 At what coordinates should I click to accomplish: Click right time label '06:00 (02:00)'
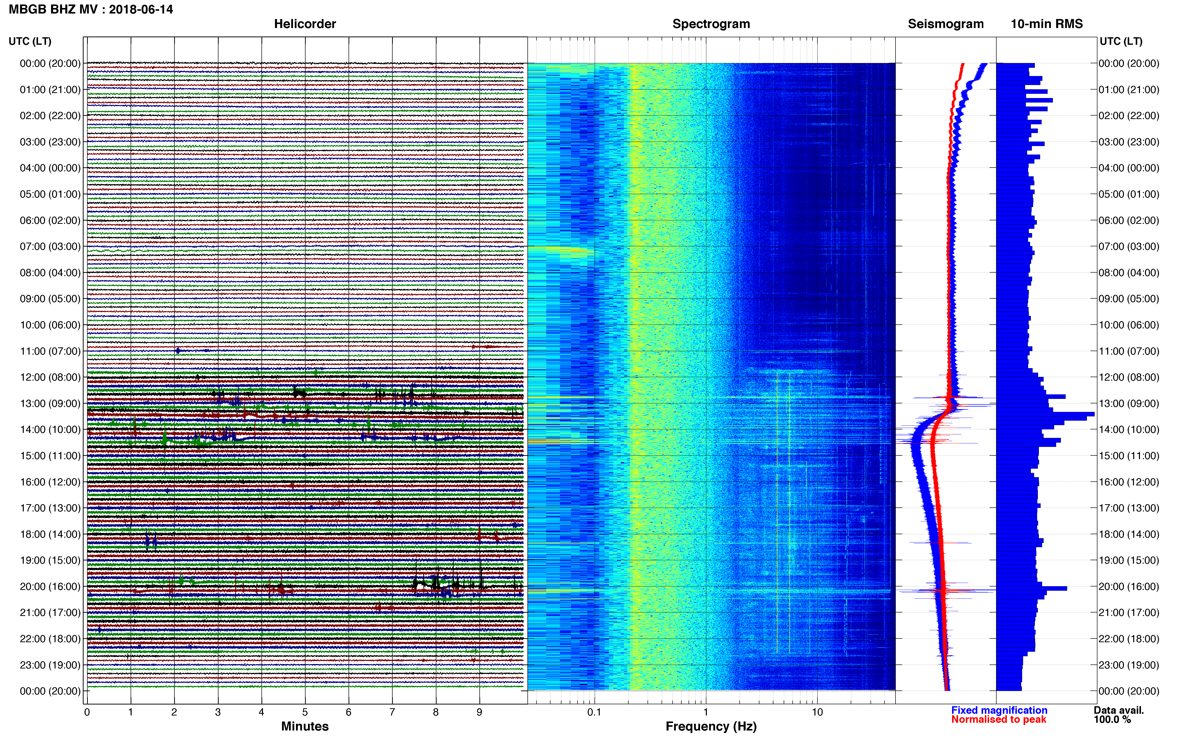(x=1129, y=221)
